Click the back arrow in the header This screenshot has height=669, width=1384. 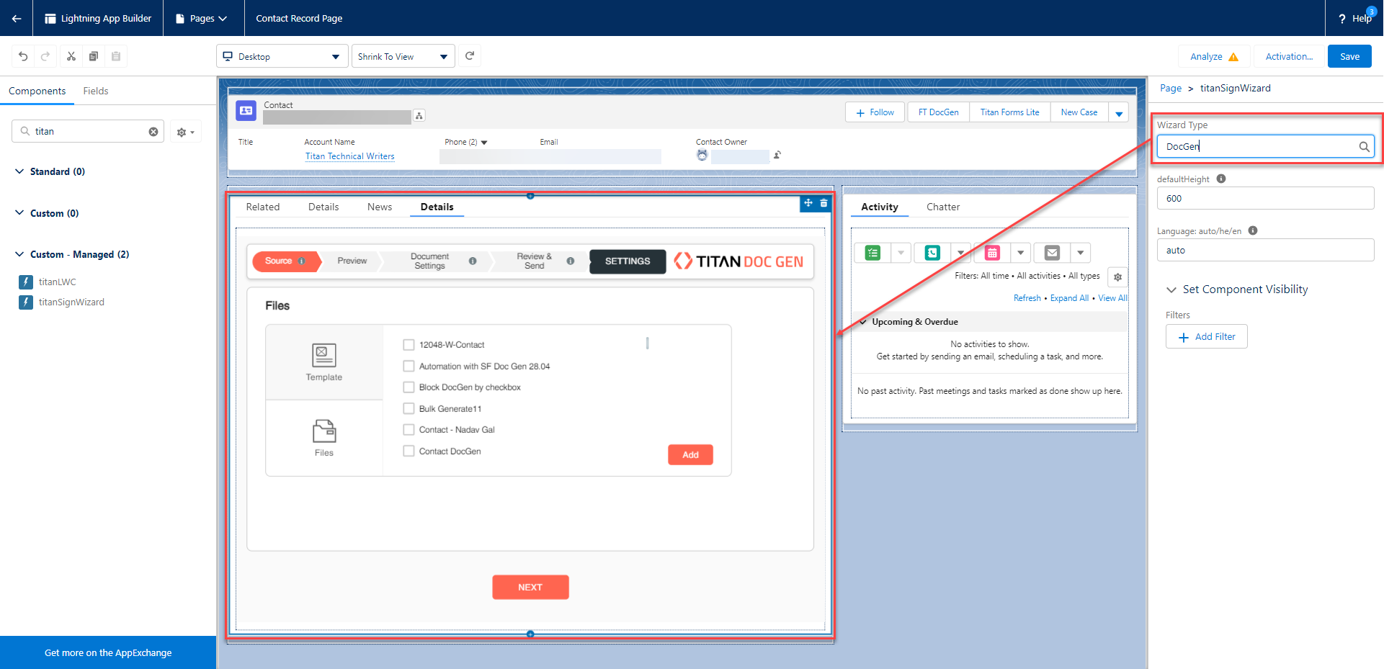[x=16, y=18]
